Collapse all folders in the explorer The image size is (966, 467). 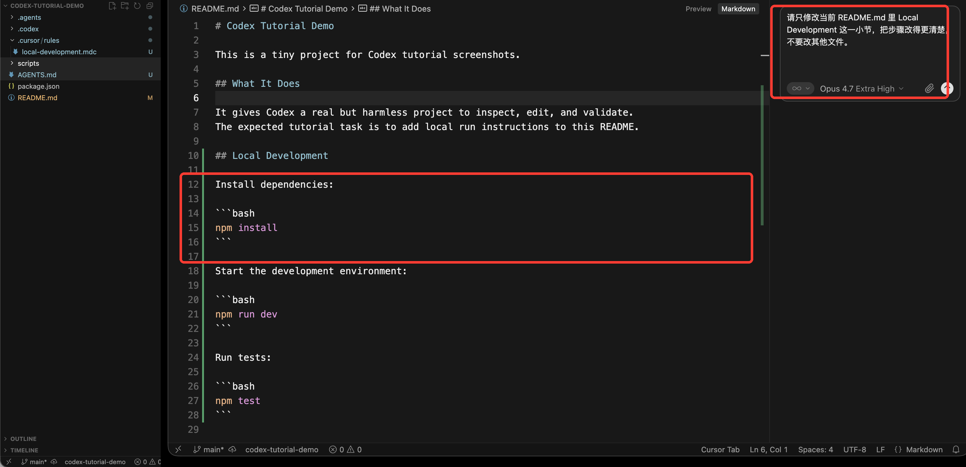coord(150,6)
